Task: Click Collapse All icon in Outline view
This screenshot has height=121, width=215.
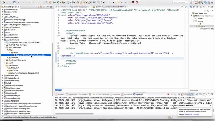Action: [208, 10]
